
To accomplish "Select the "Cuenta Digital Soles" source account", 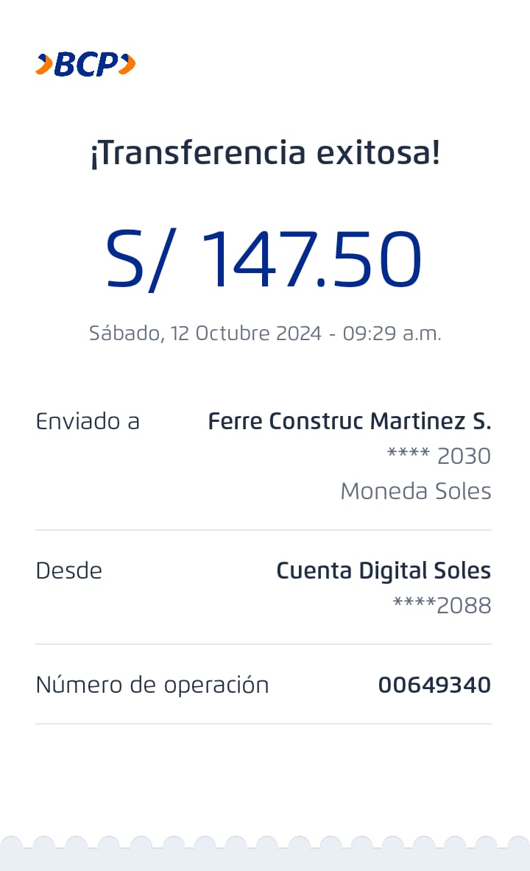I will tap(383, 571).
